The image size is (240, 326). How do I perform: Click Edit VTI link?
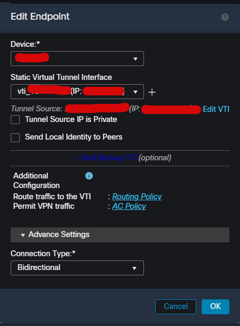coord(216,109)
